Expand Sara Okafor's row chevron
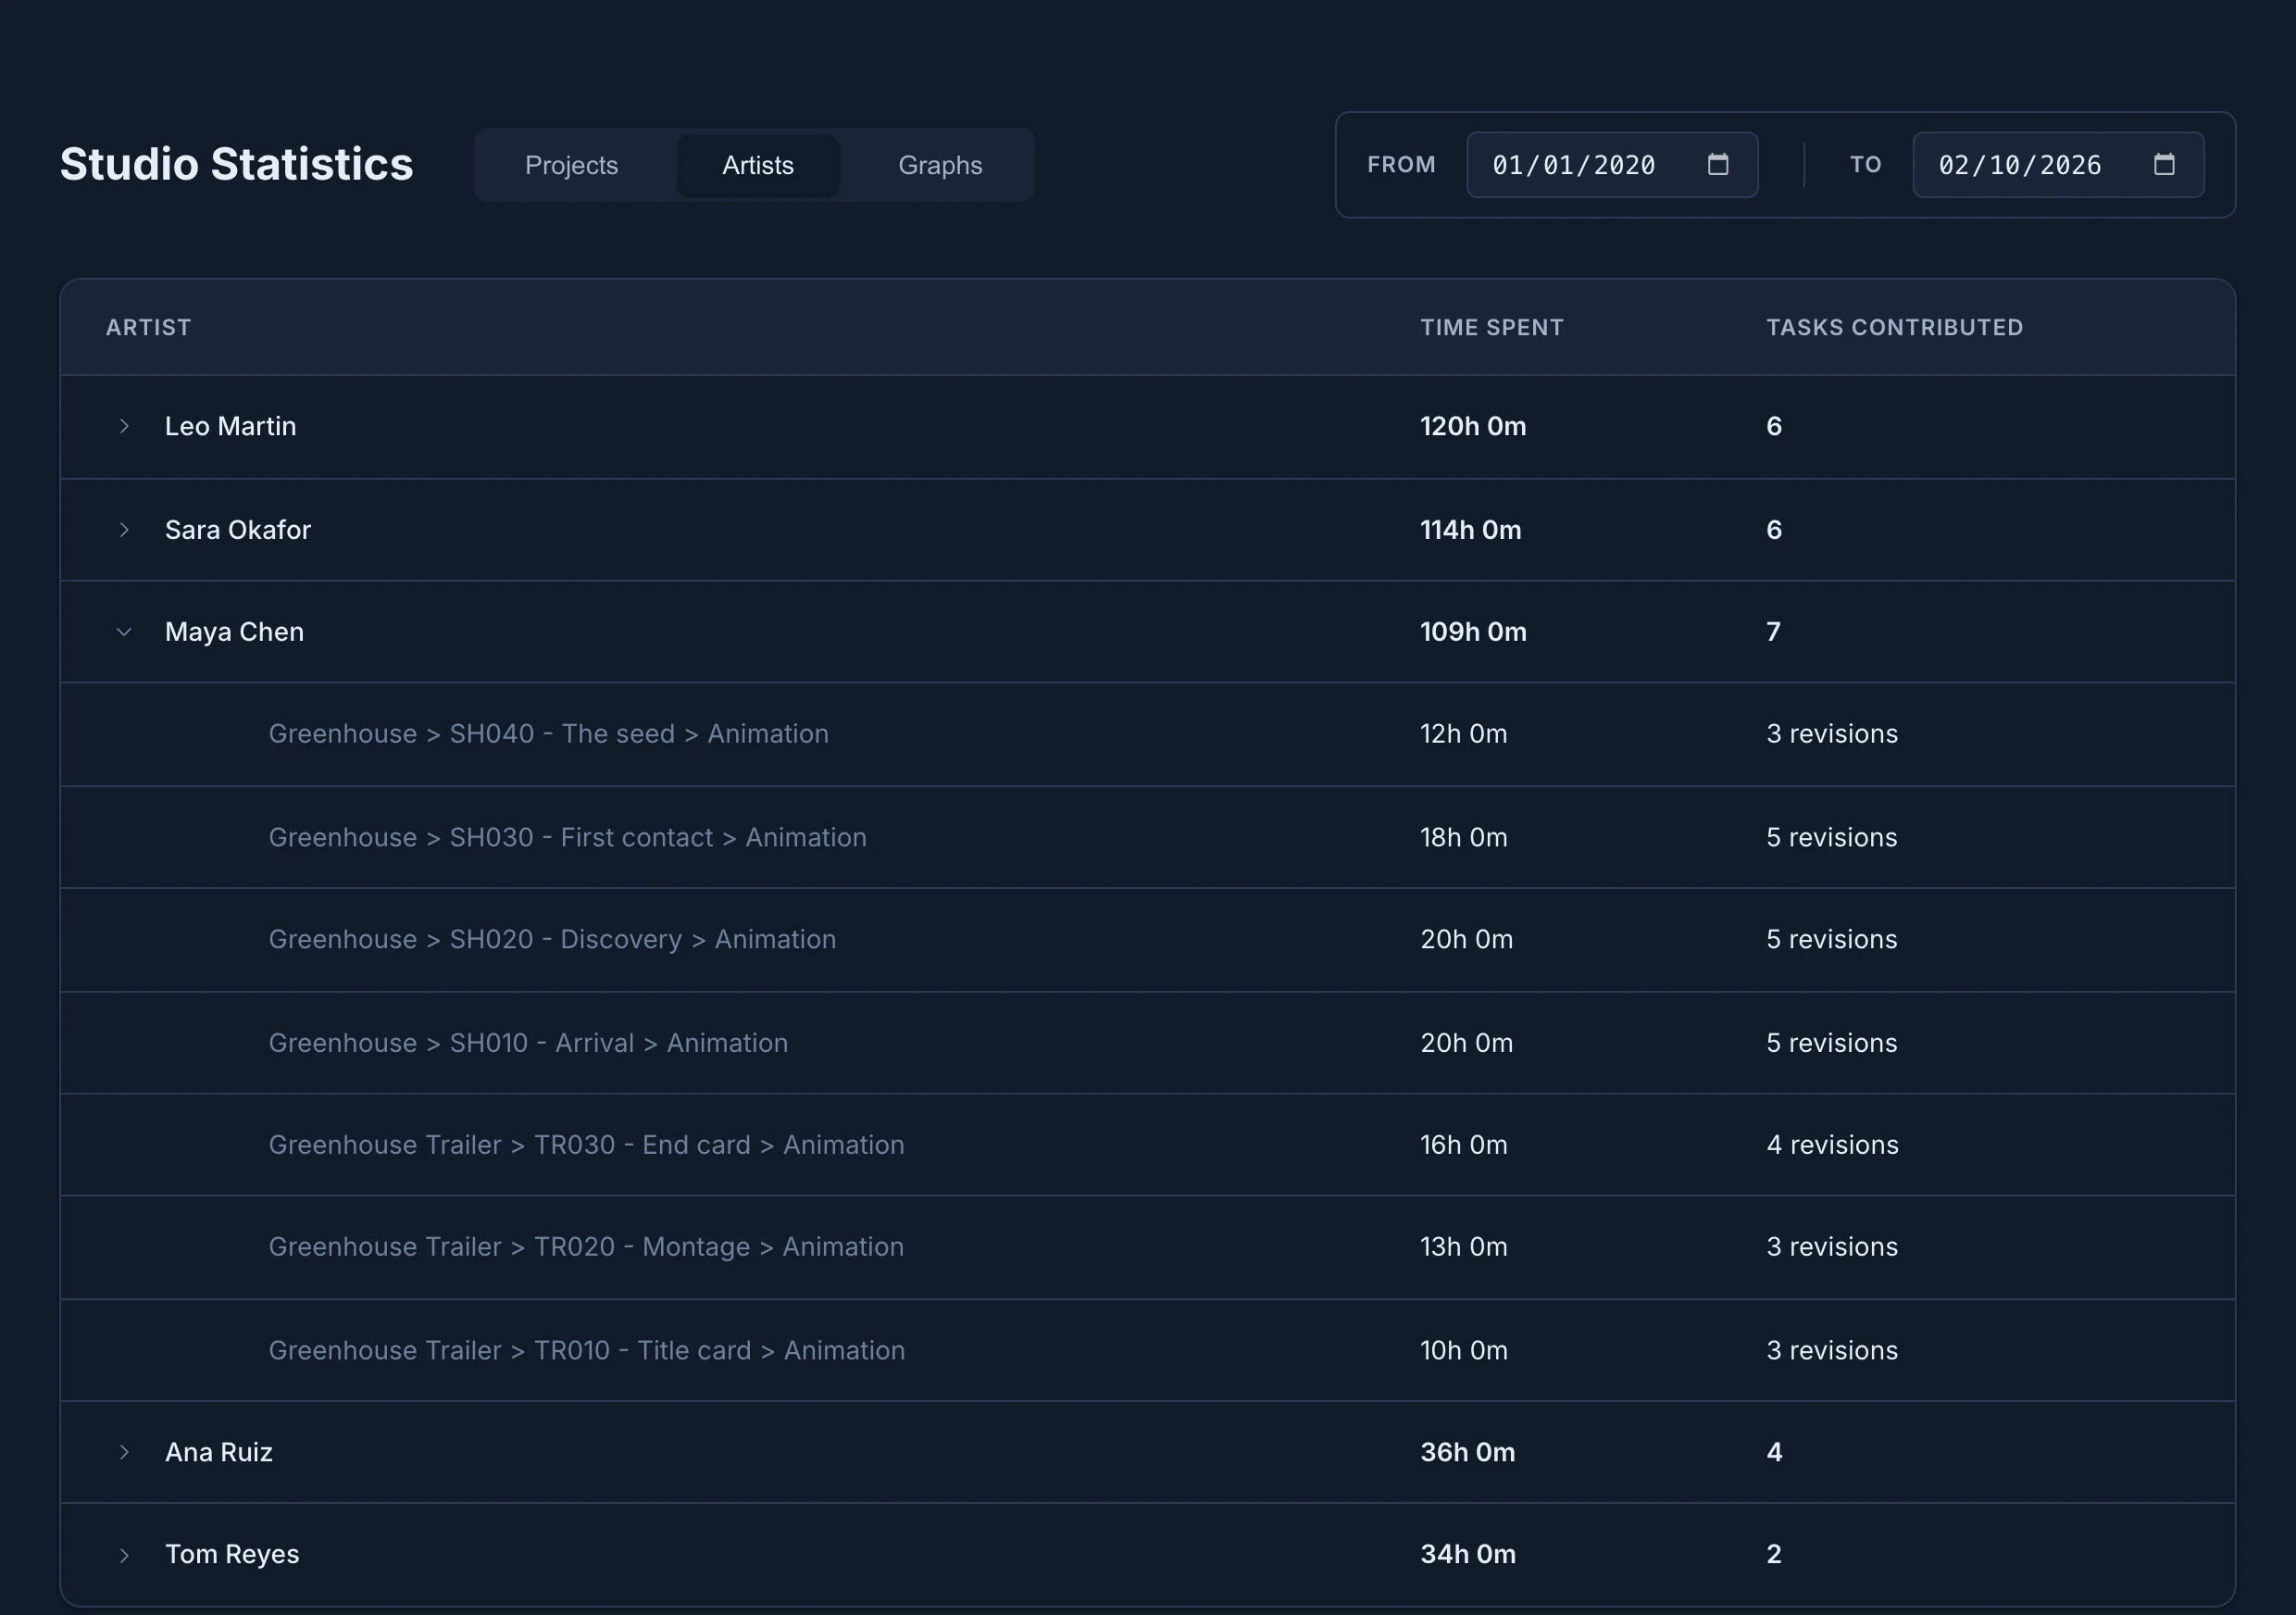This screenshot has width=2296, height=1615. [x=124, y=530]
